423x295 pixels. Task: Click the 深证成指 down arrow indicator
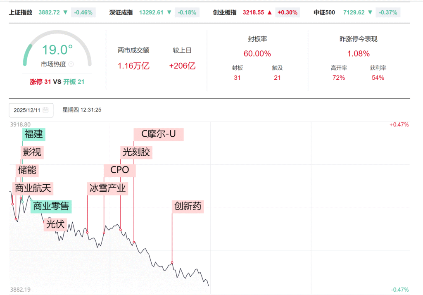169,12
